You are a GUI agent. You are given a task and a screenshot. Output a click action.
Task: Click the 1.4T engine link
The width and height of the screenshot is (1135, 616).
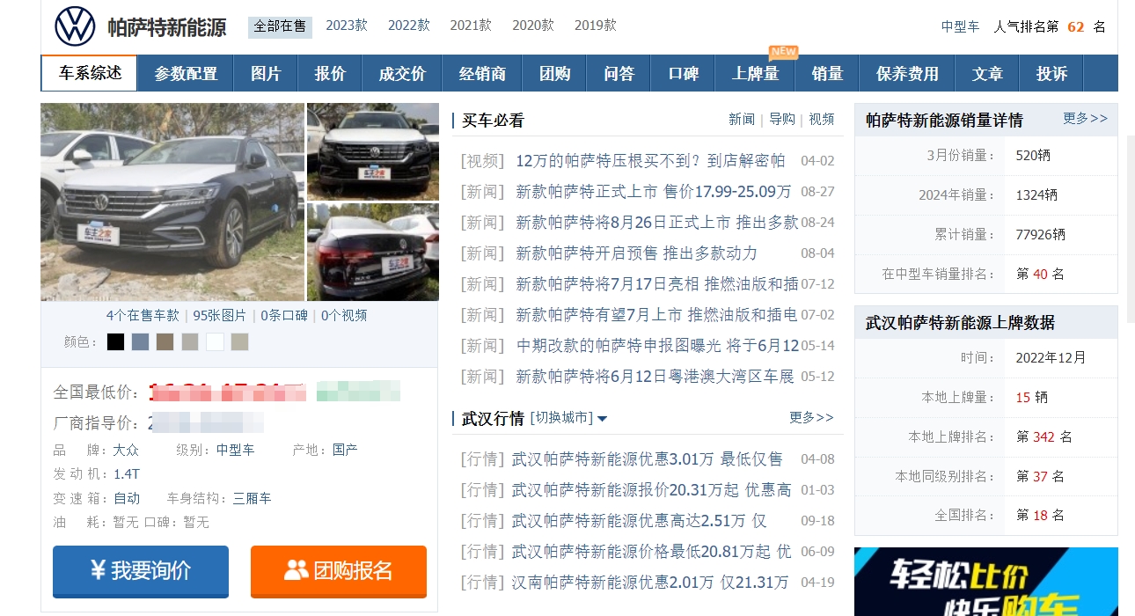point(127,473)
